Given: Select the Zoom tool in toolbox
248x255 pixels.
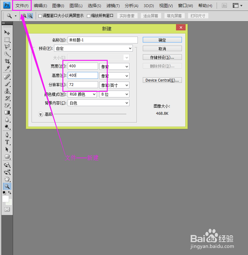Looking at the screenshot, I should click(7, 186).
